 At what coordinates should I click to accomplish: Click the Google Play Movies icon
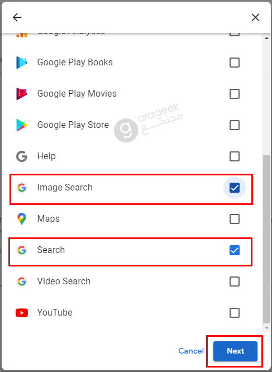pos(22,94)
